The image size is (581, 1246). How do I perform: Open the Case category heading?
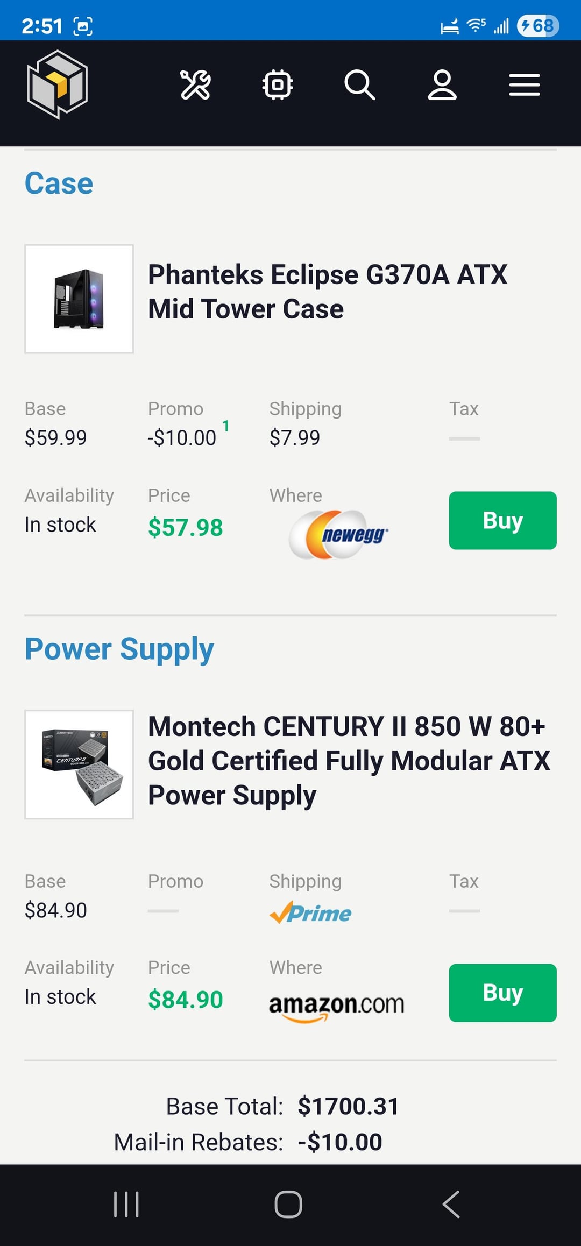click(x=59, y=183)
